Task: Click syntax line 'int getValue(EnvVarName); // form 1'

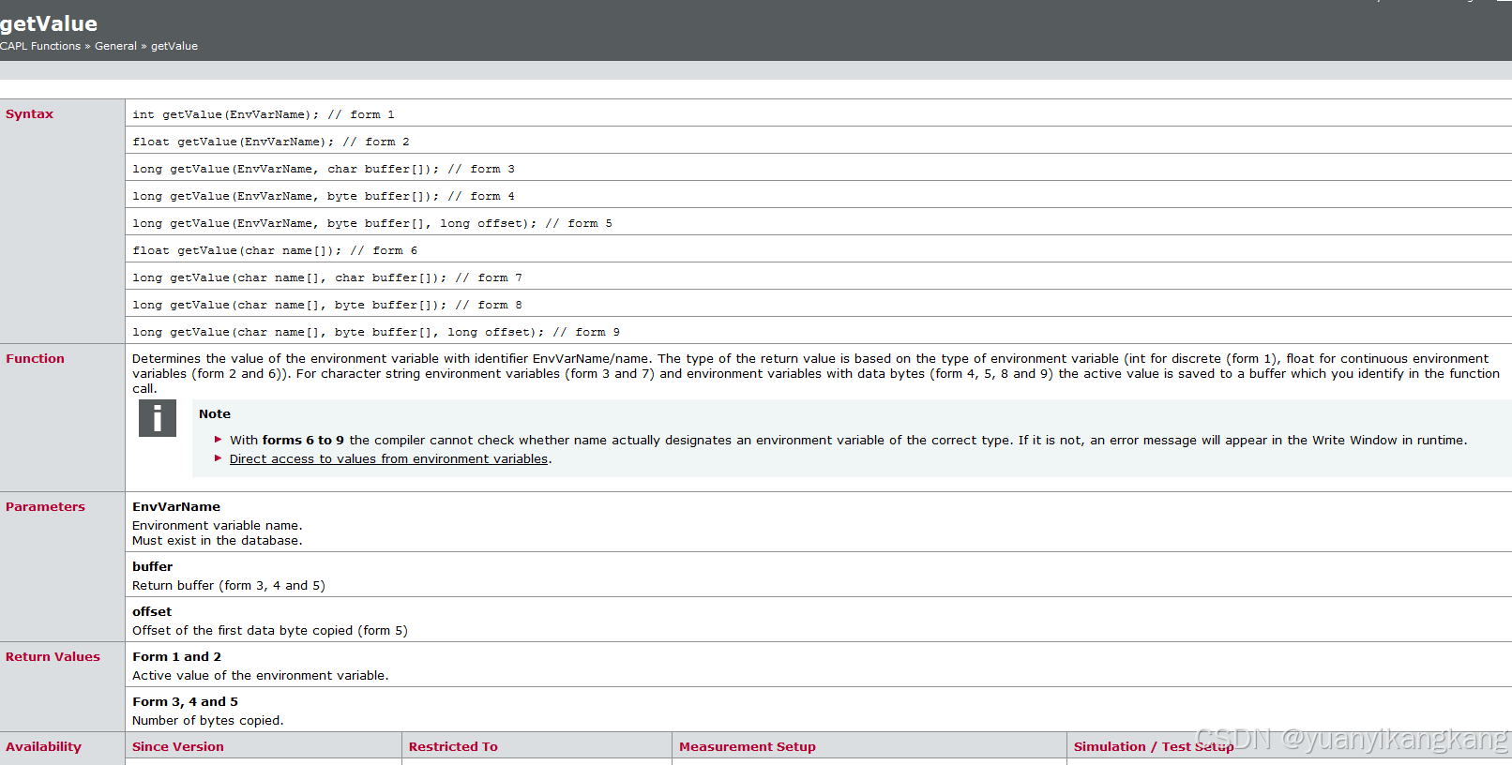Action: point(264,114)
